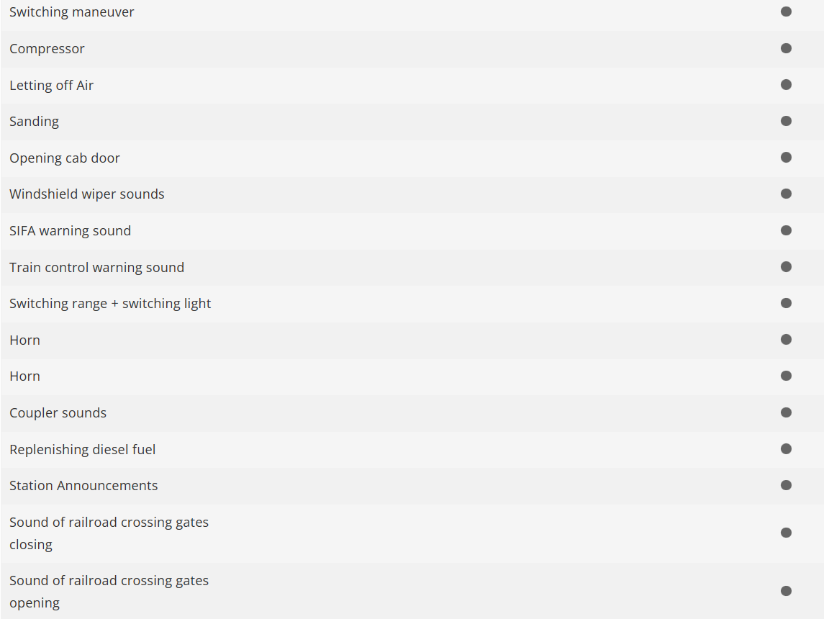Click the Compressor label
This screenshot has height=619, width=824.
tap(47, 49)
